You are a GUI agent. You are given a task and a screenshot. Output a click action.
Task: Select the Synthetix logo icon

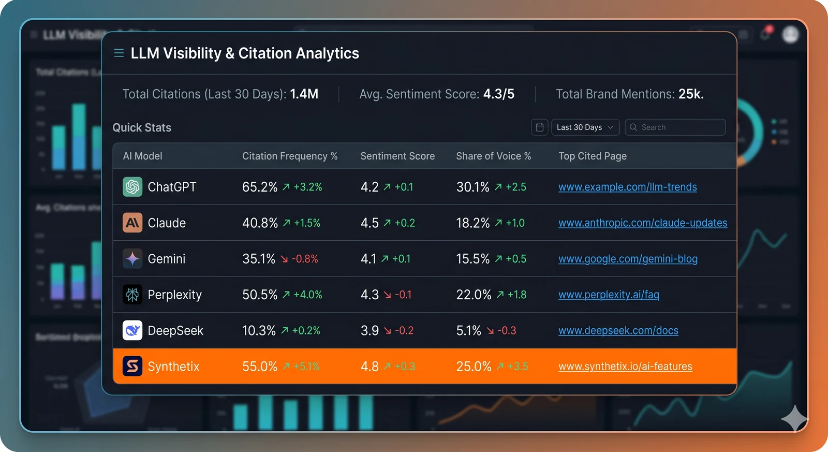132,366
